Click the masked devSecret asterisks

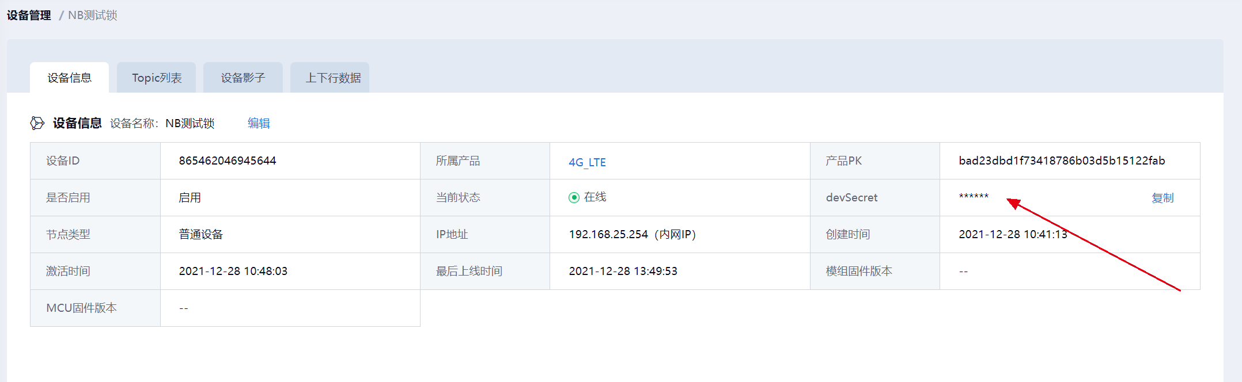974,197
